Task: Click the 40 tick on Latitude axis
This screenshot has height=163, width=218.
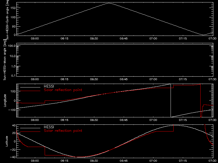Action: click(14, 126)
